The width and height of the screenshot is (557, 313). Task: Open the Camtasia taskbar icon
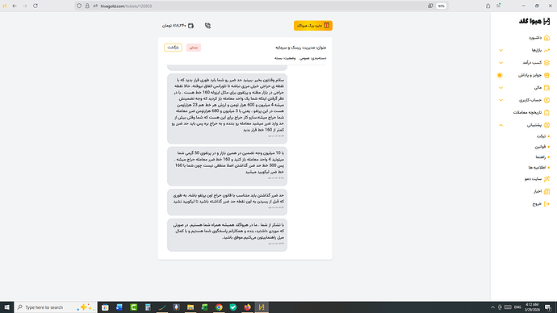point(133,307)
